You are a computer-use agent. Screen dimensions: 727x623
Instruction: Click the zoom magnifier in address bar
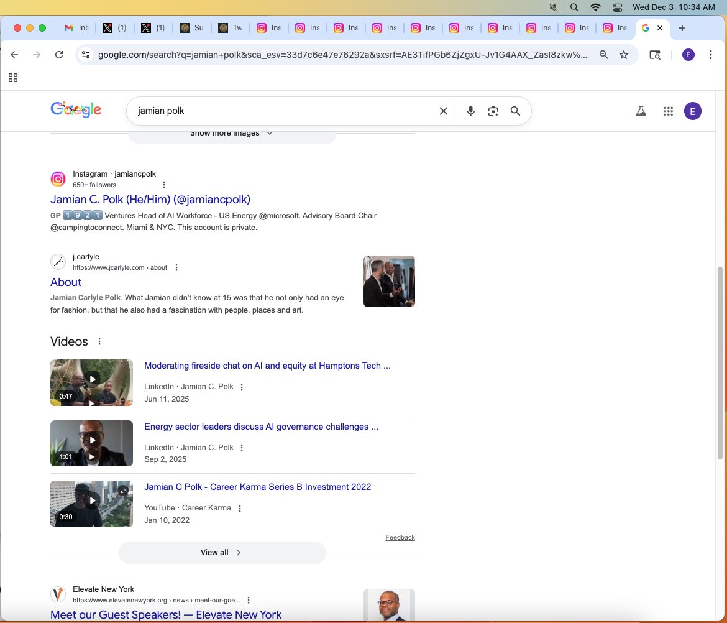604,55
